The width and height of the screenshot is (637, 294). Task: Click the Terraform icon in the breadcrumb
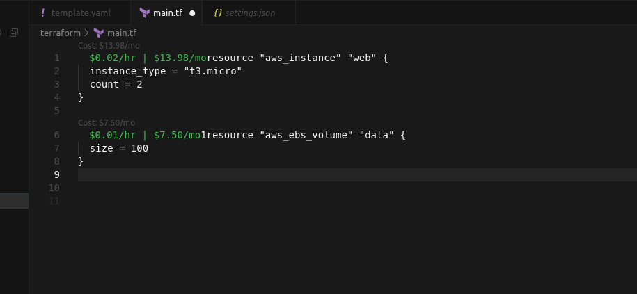99,33
